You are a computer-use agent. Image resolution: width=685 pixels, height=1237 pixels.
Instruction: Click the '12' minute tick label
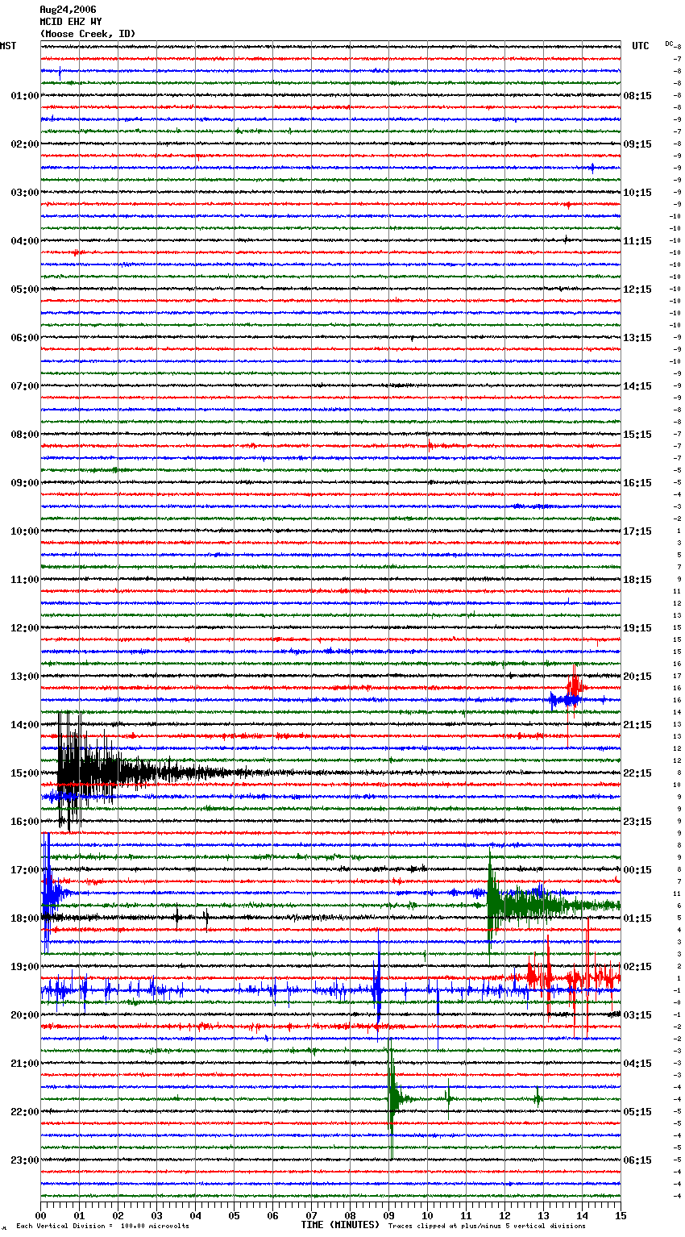pyautogui.click(x=504, y=1215)
